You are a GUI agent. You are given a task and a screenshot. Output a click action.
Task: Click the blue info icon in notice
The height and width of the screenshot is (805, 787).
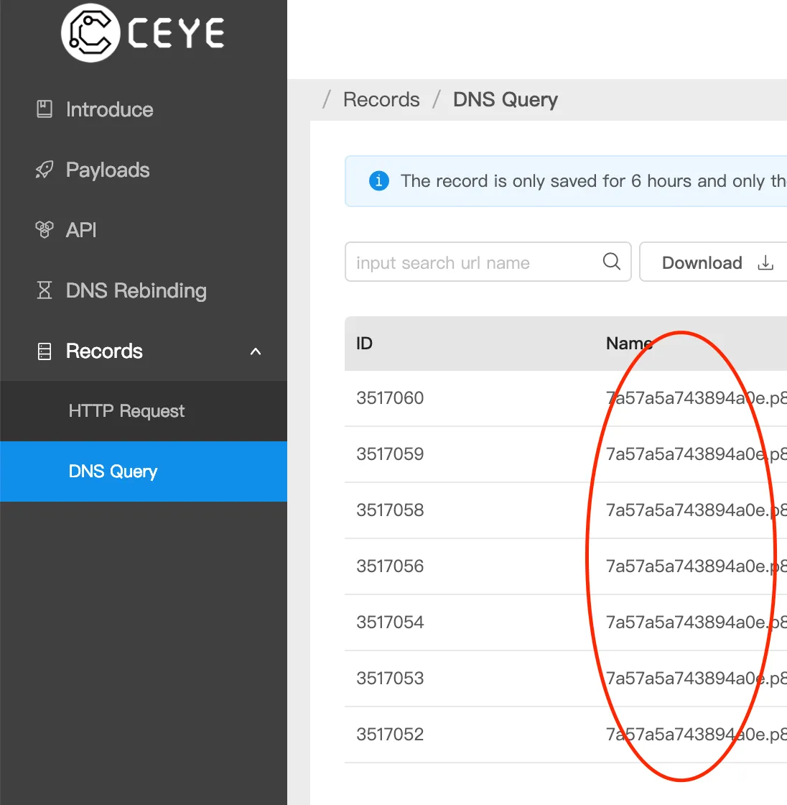378,181
